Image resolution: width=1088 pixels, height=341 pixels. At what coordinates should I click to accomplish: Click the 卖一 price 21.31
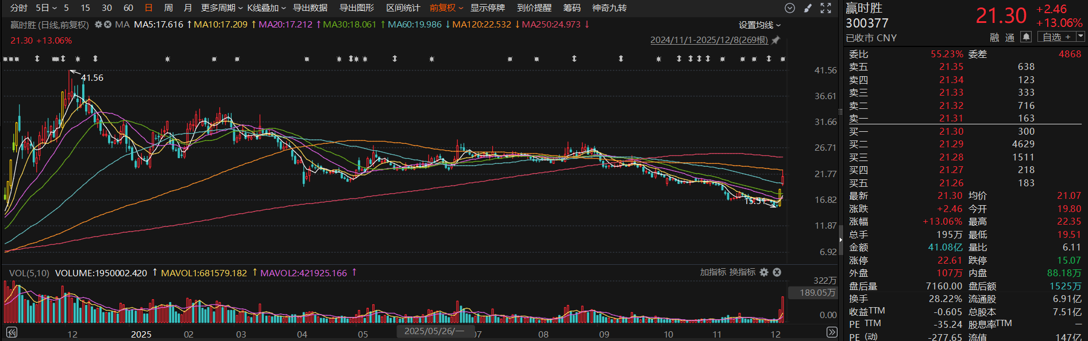951,118
